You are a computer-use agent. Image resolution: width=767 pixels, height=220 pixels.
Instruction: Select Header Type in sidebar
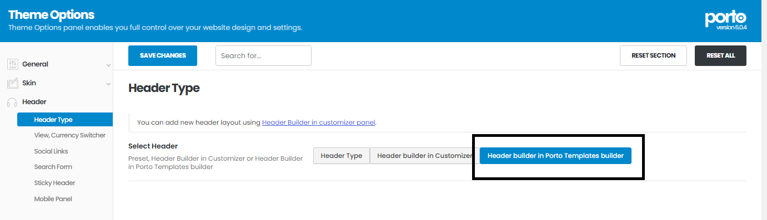tap(65, 119)
